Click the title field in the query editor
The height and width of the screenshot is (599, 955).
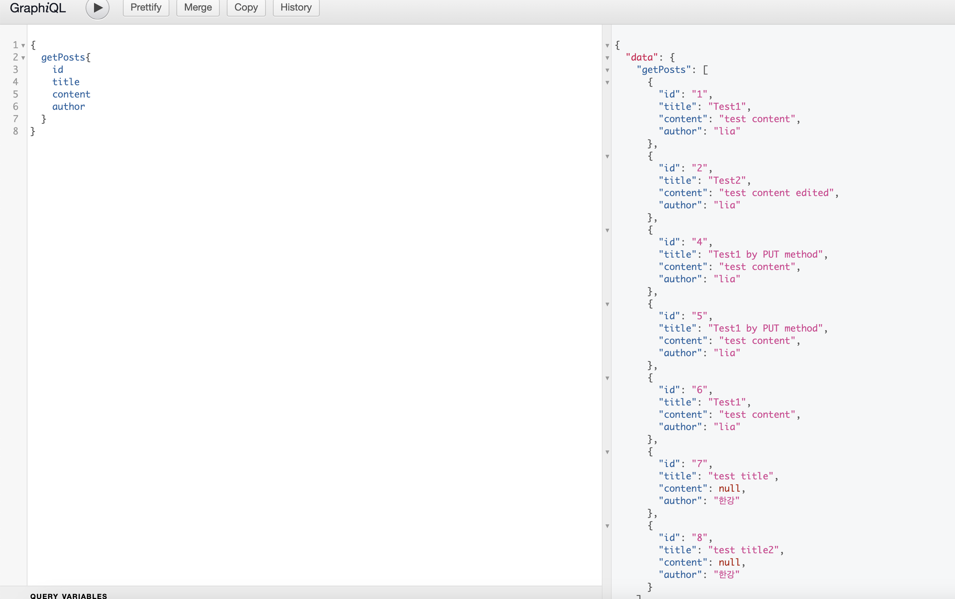pyautogui.click(x=66, y=82)
